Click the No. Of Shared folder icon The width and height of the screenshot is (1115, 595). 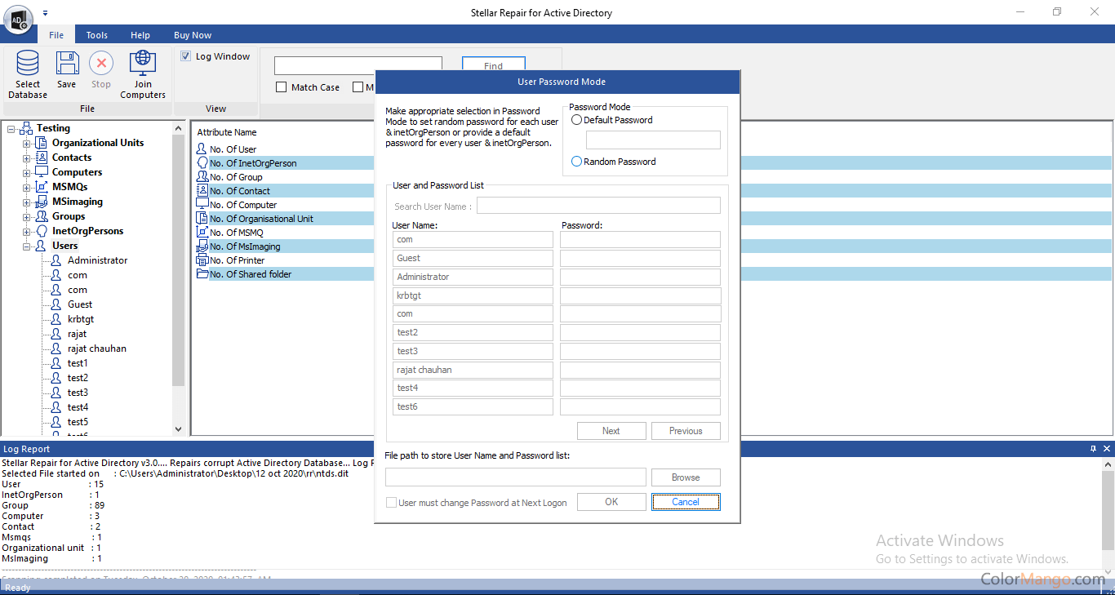click(202, 274)
